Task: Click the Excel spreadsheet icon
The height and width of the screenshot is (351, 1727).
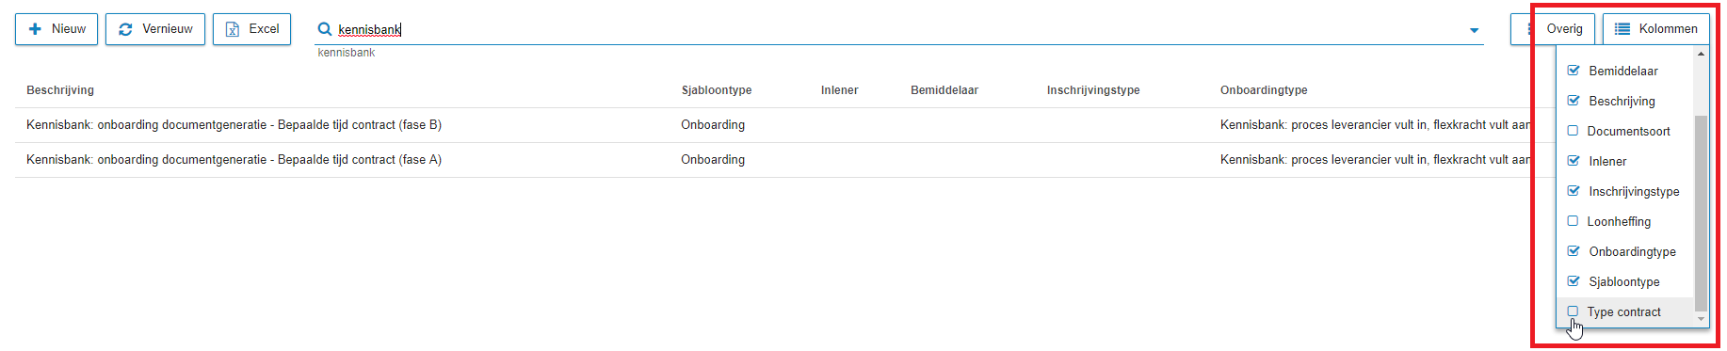Action: point(233,29)
